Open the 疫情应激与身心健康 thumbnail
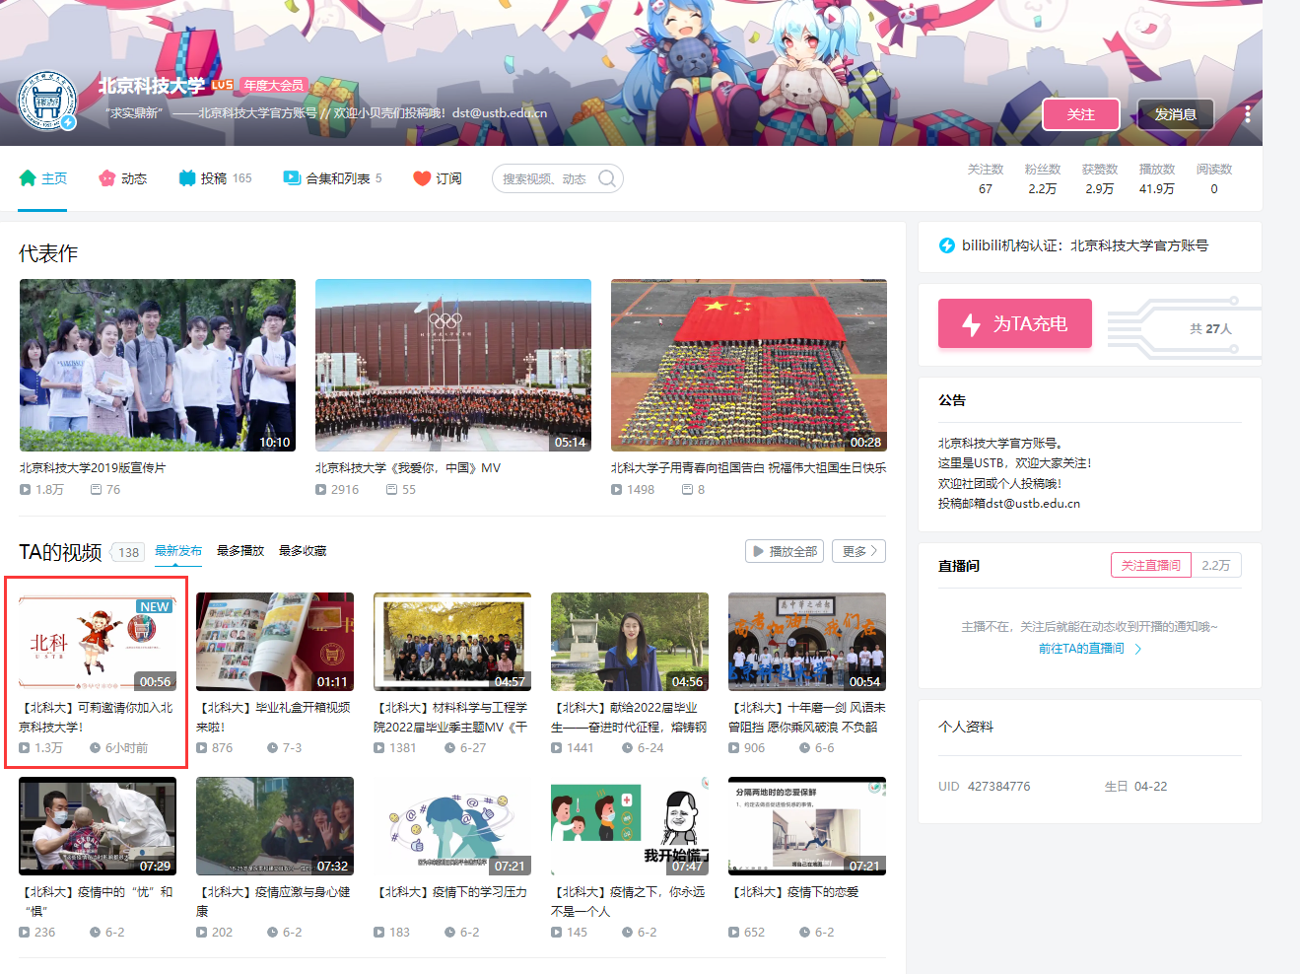Screen dimensions: 1300x974 click(x=275, y=826)
